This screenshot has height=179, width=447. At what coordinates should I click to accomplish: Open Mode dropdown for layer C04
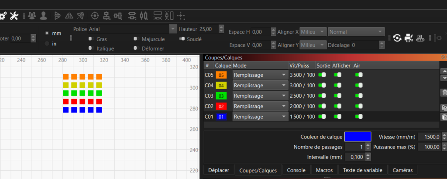pos(260,85)
